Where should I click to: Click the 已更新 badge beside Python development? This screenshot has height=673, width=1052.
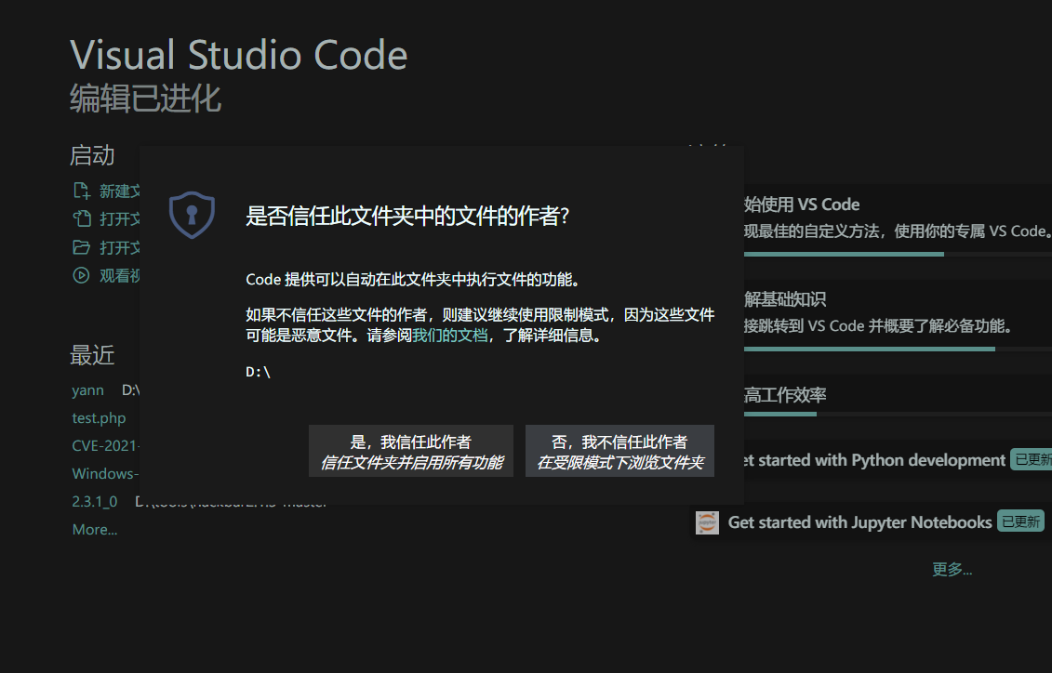(1032, 459)
